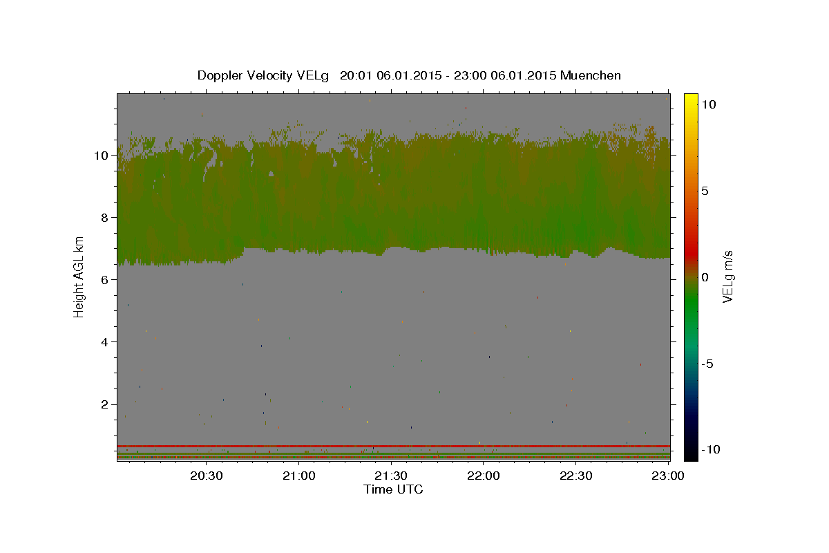Click the colorbar value 10 label

(x=708, y=104)
